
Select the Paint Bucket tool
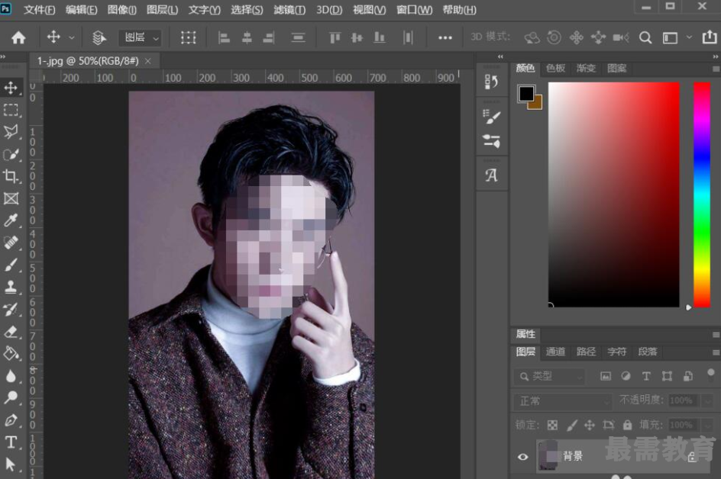point(11,354)
